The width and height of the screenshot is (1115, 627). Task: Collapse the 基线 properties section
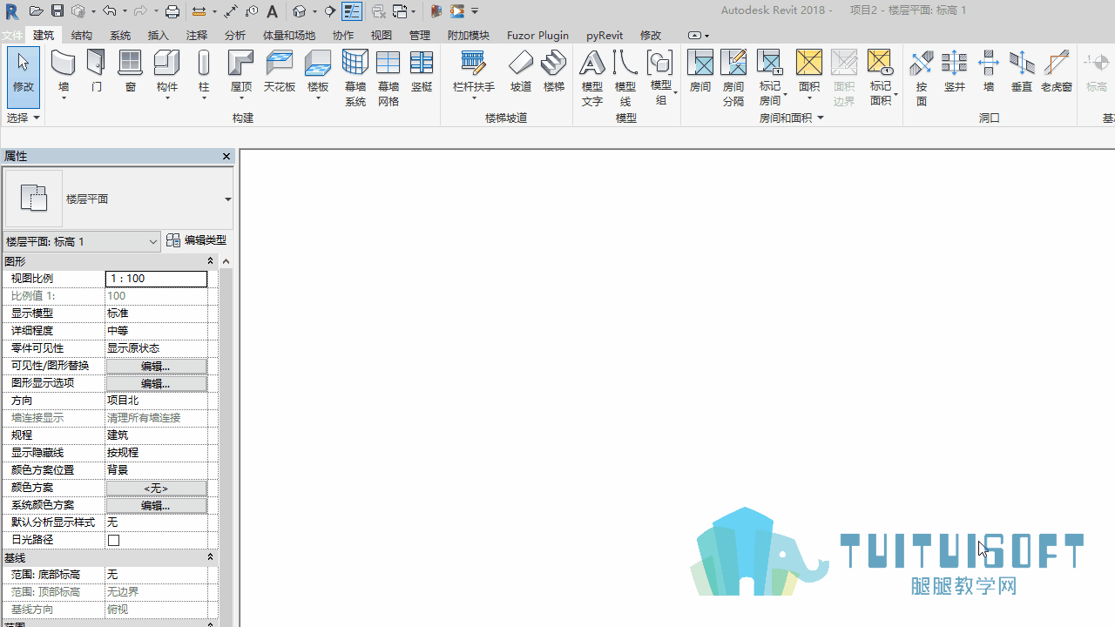pyautogui.click(x=210, y=557)
